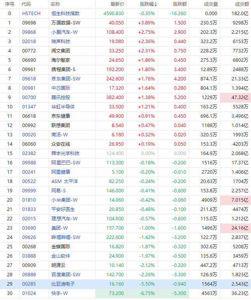Open 美团-W stock link
Image resolution: width=251 pixels, height=300 pixels.
click(60, 228)
